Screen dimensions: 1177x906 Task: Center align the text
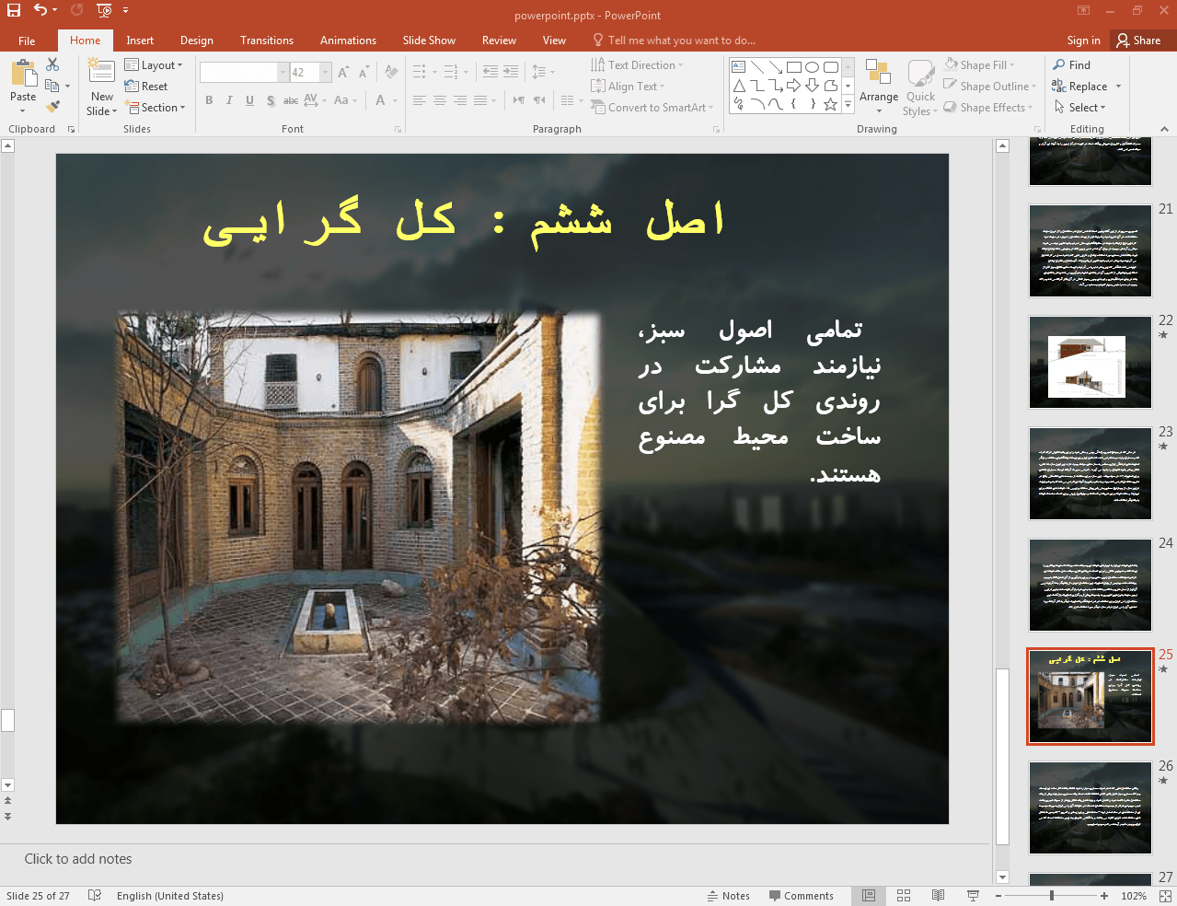pyautogui.click(x=440, y=100)
